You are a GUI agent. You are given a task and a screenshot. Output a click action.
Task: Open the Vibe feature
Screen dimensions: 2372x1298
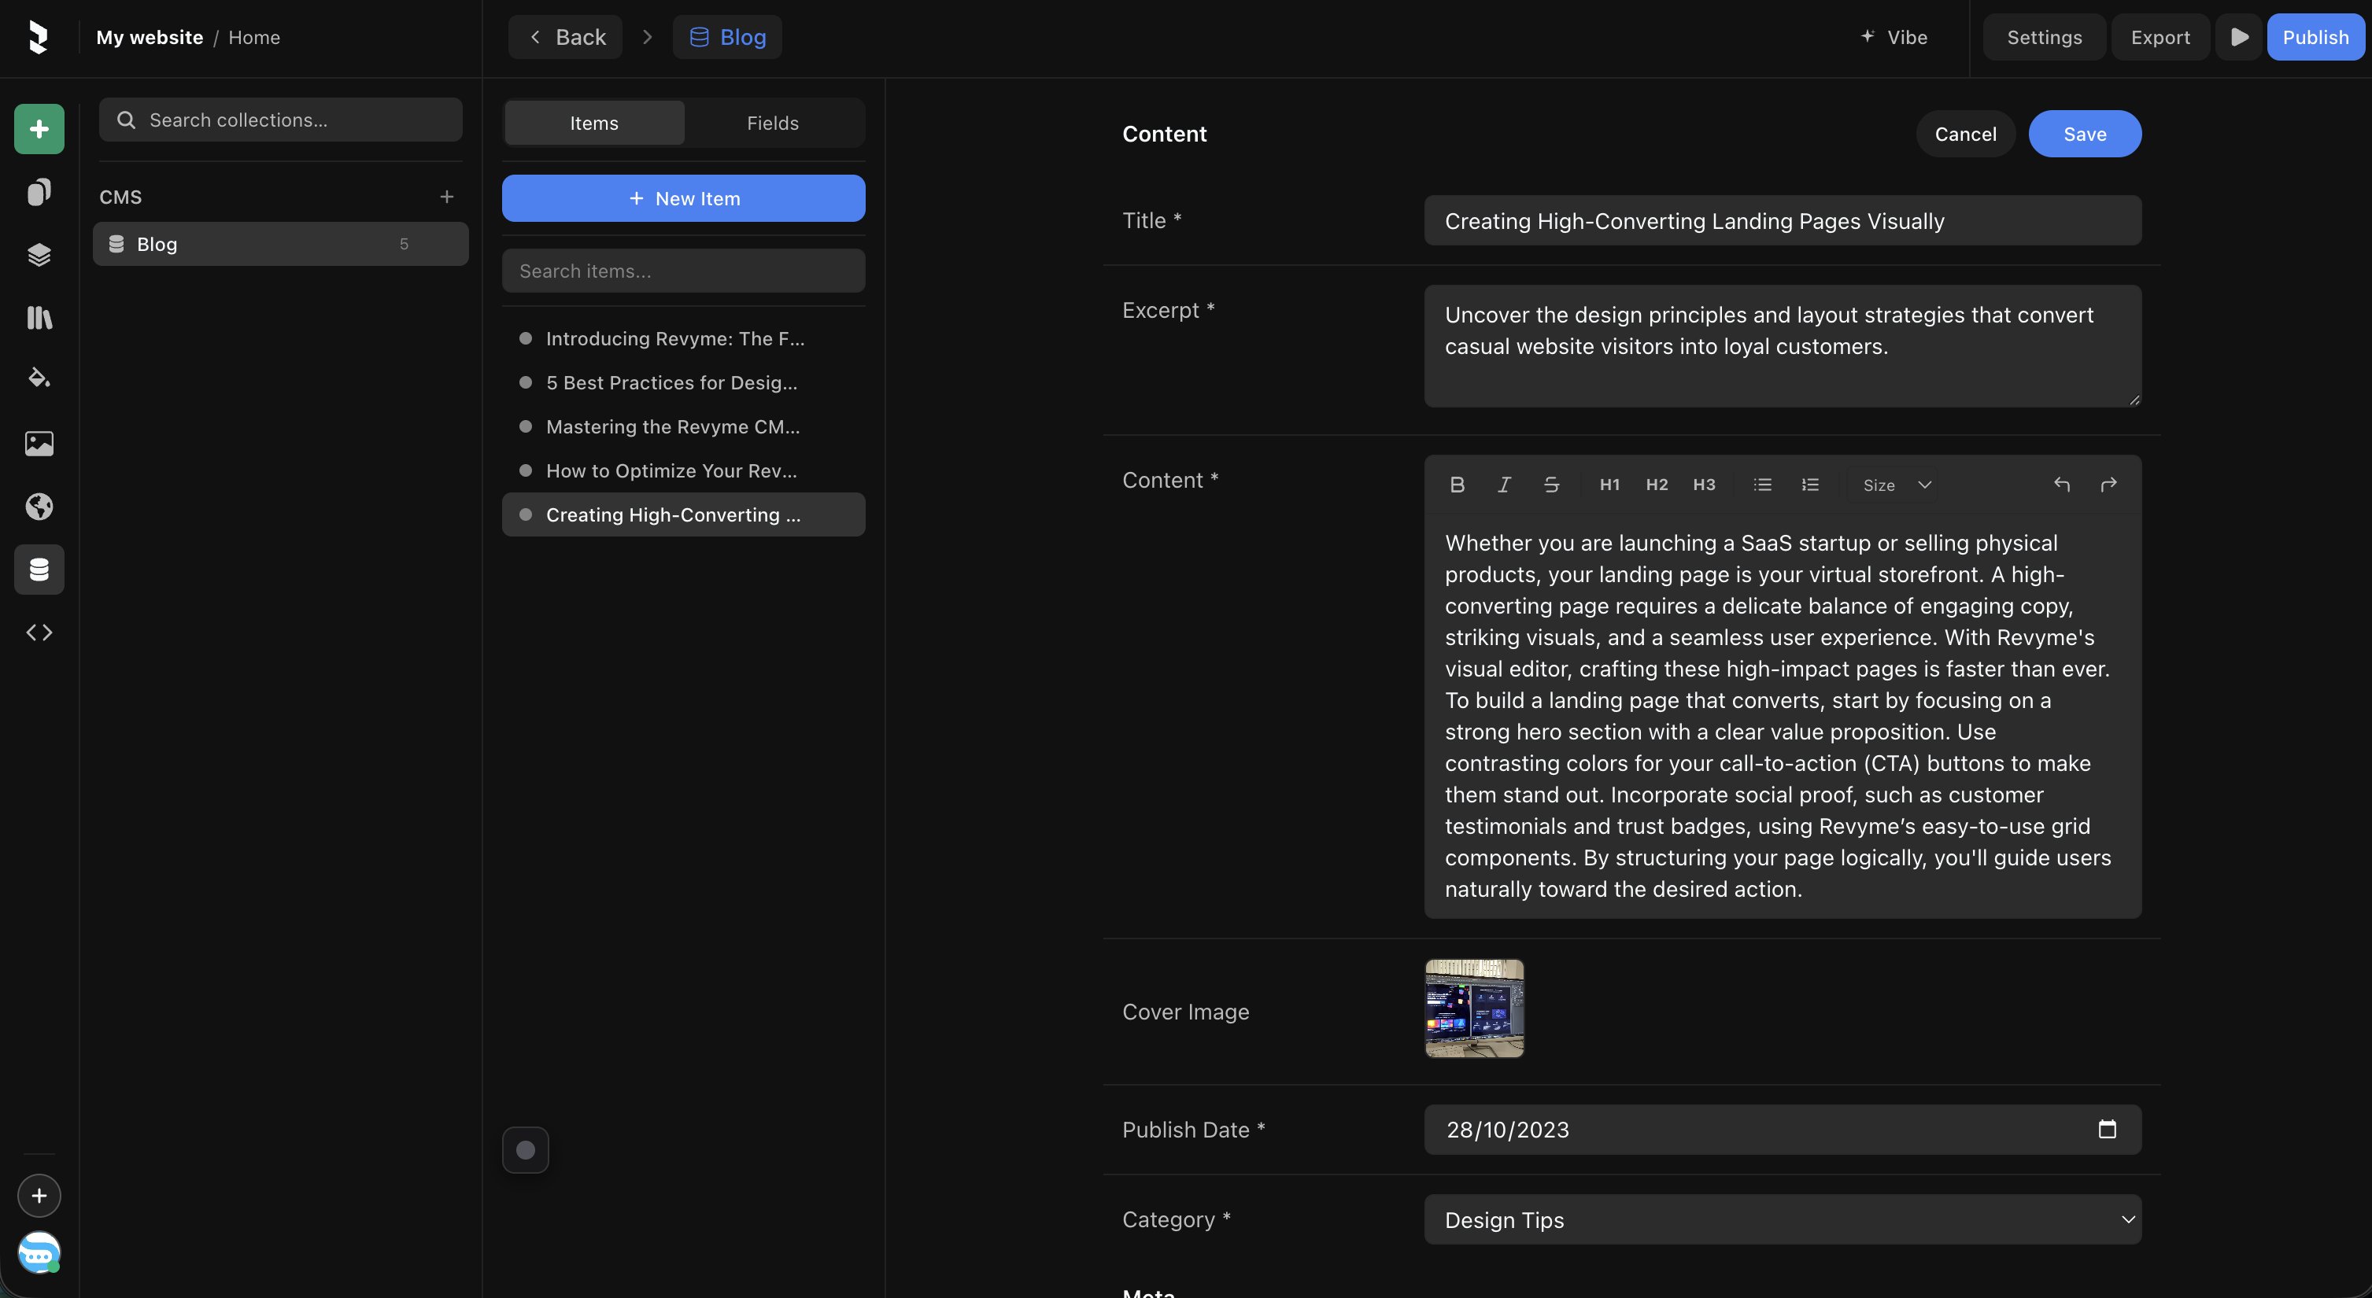[1894, 37]
